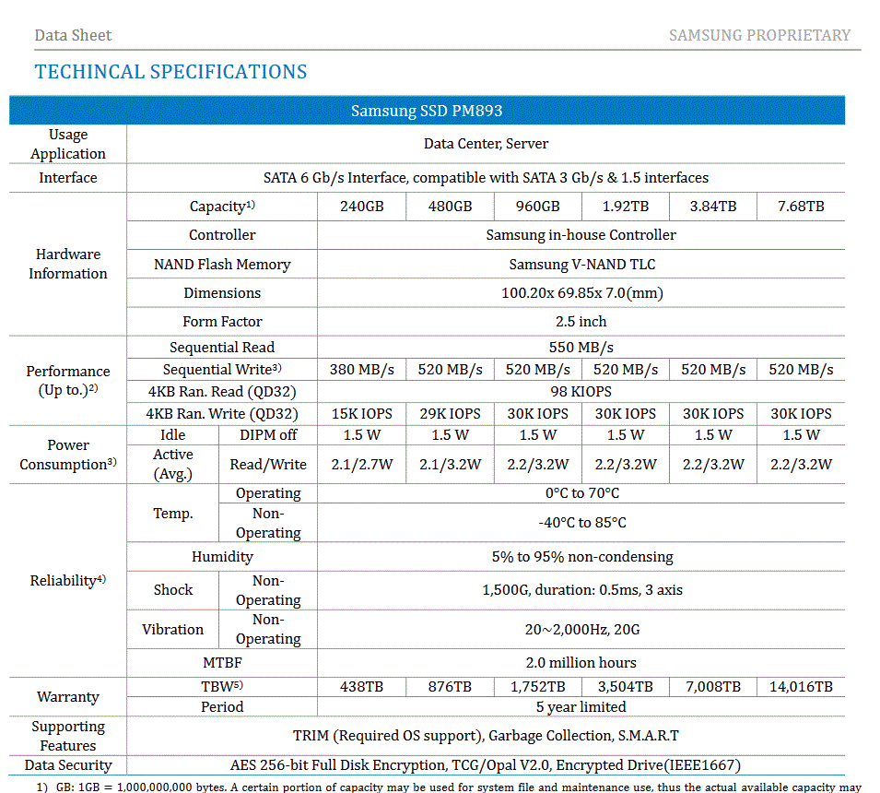Select the Data Sheet header text

(73, 35)
